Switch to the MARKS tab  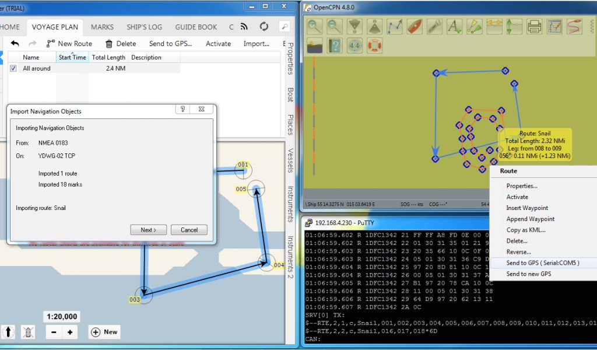102,27
